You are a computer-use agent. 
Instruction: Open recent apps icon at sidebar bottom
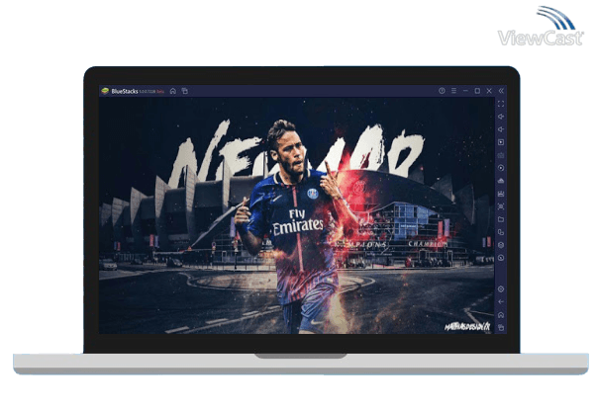[501, 327]
